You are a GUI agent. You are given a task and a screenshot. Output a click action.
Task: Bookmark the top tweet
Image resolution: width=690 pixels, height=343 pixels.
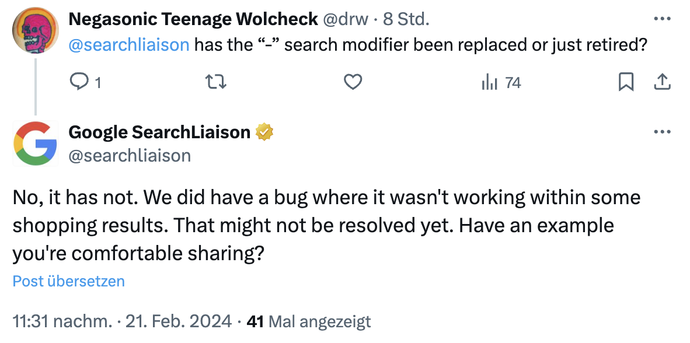(626, 83)
